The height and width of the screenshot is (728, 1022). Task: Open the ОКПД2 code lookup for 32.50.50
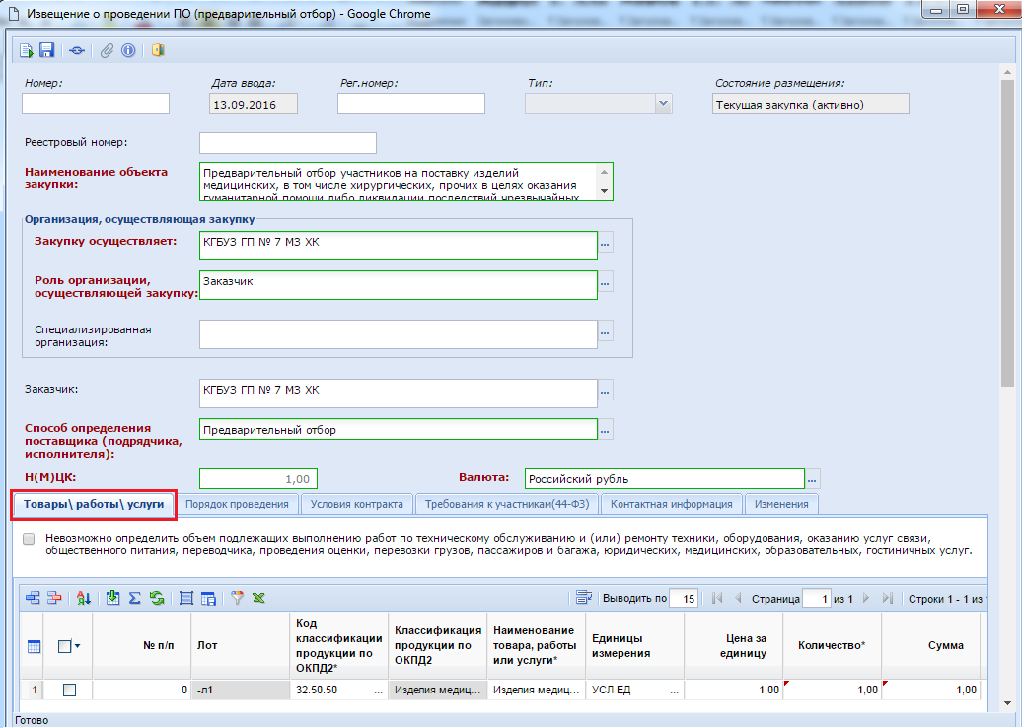click(x=378, y=691)
